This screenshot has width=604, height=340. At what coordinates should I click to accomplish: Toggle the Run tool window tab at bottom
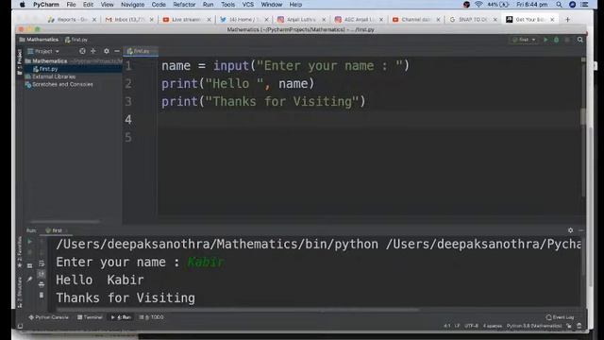pyautogui.click(x=122, y=317)
